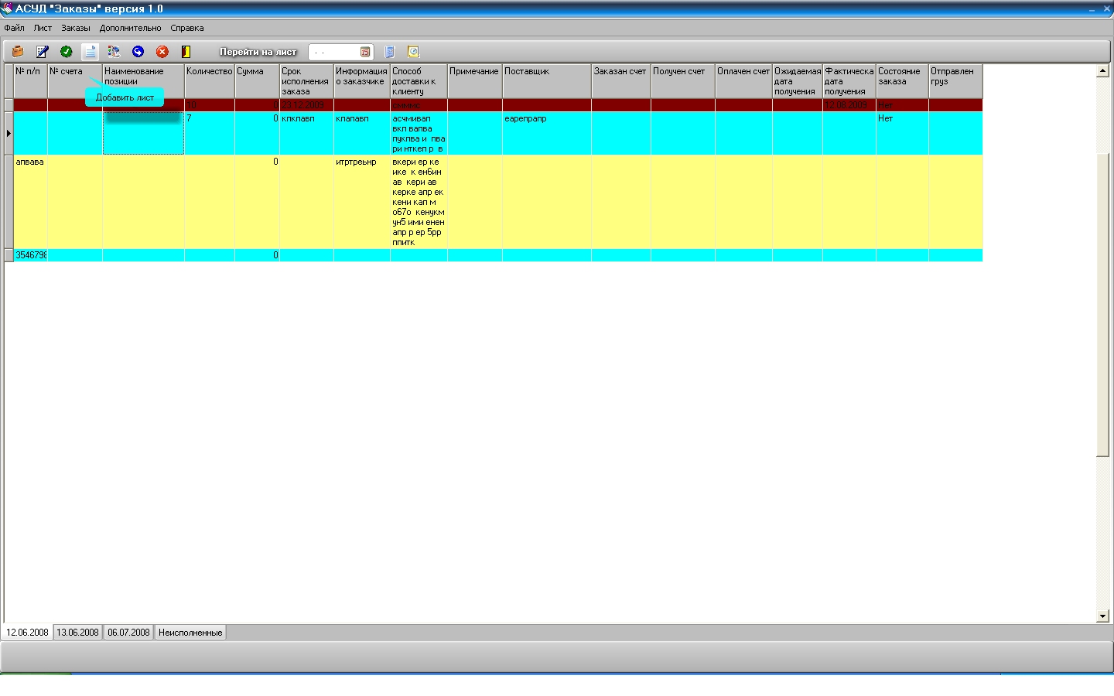Select the cell containing 'апвава'

point(30,202)
